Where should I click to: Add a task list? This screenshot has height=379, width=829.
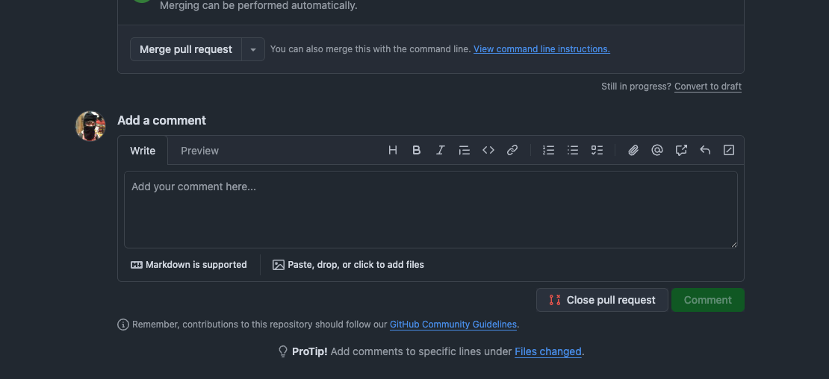tap(597, 150)
